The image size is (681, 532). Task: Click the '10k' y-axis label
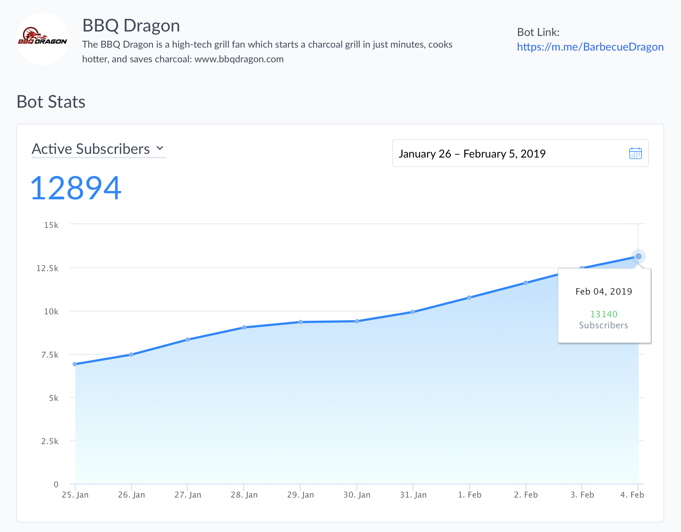51,311
